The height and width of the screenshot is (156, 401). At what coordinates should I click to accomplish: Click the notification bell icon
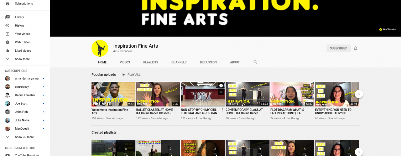click(x=356, y=48)
